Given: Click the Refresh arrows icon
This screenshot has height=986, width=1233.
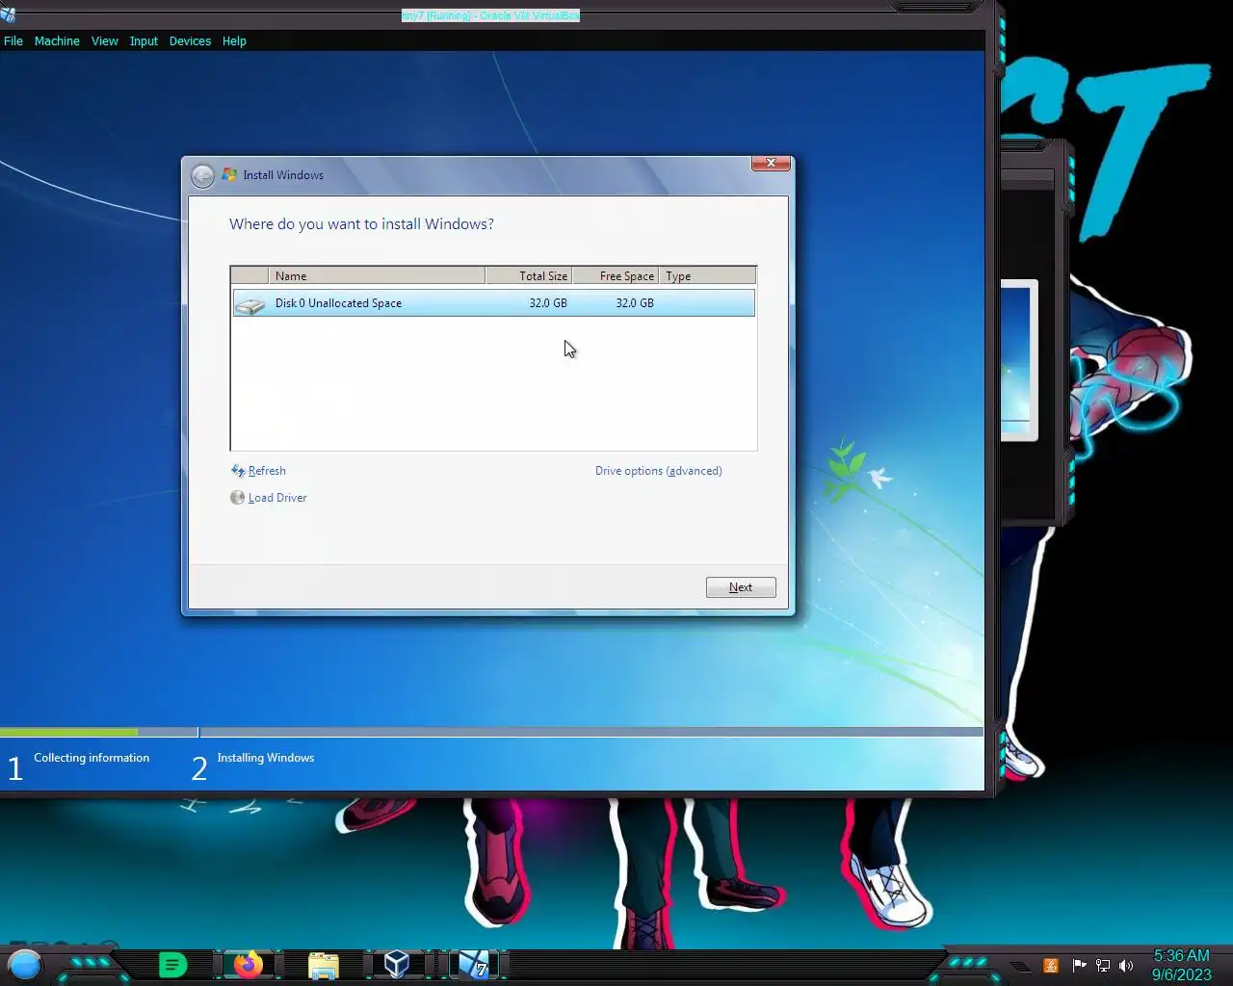Looking at the screenshot, I should click(238, 471).
